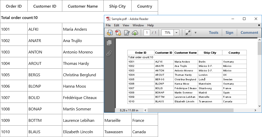Viewport: 262px width, 137px height.
Task: Open the zoom level dropdown arrow
Action: coord(176,33)
